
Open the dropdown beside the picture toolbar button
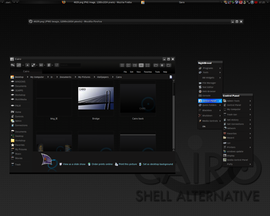[x=44, y=65]
